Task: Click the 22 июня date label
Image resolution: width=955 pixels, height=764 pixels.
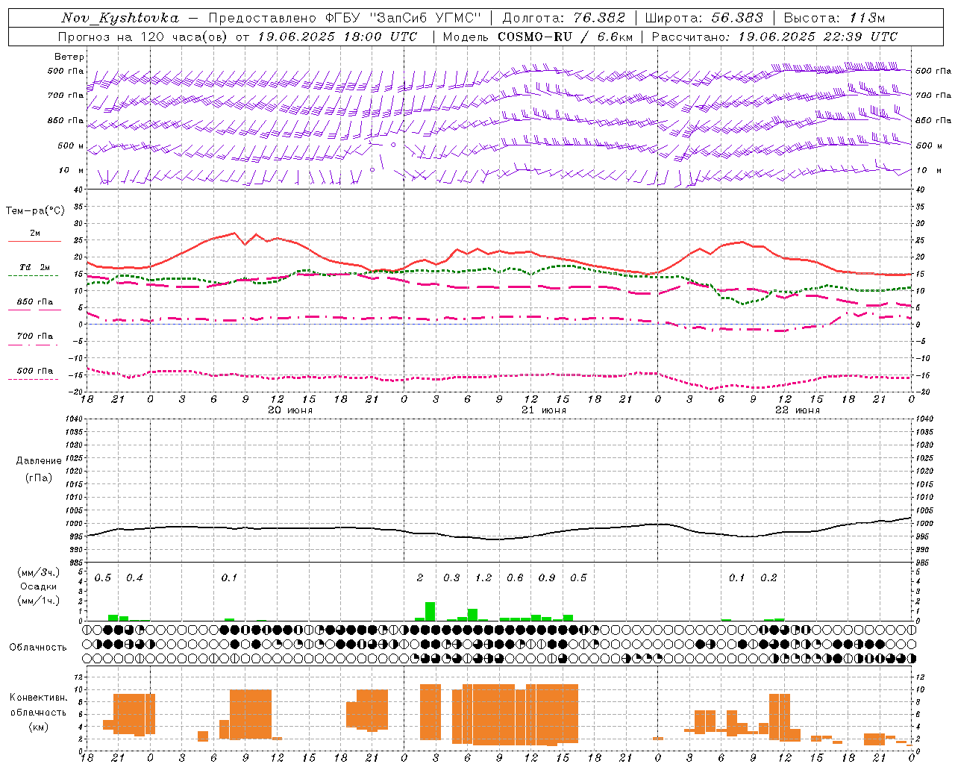Action: (798, 410)
